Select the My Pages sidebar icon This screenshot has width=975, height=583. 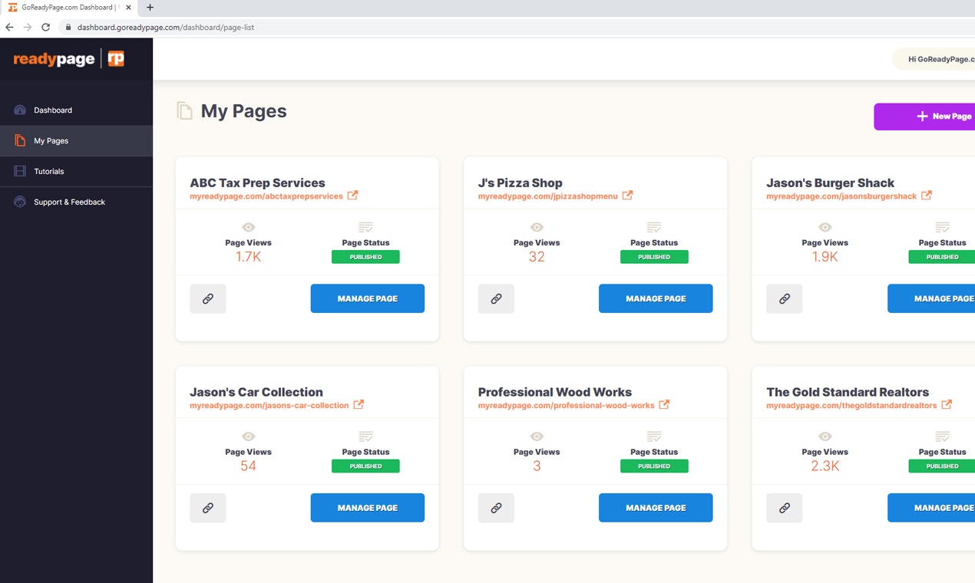(19, 140)
